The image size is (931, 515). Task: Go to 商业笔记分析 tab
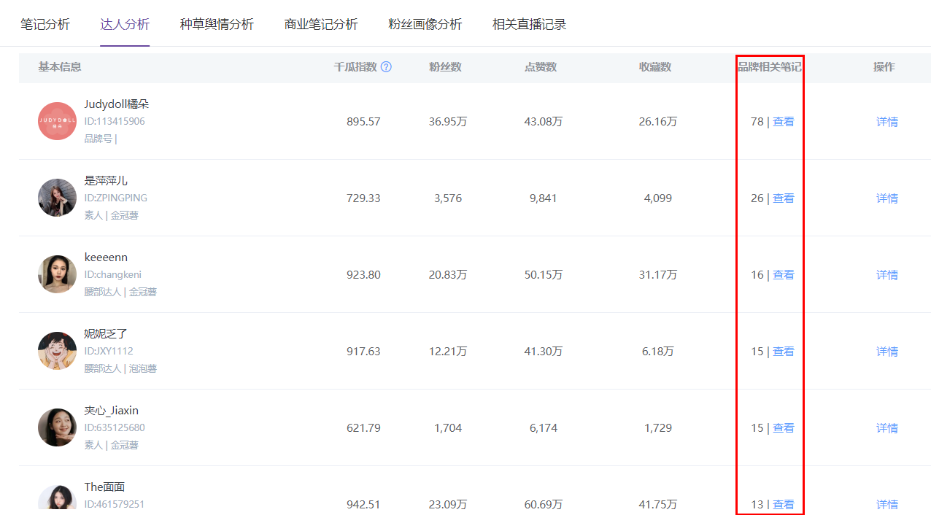(321, 24)
